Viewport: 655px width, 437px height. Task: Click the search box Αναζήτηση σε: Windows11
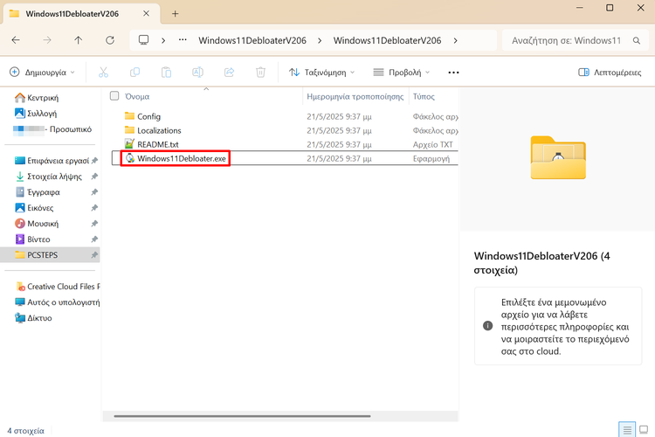pos(567,40)
